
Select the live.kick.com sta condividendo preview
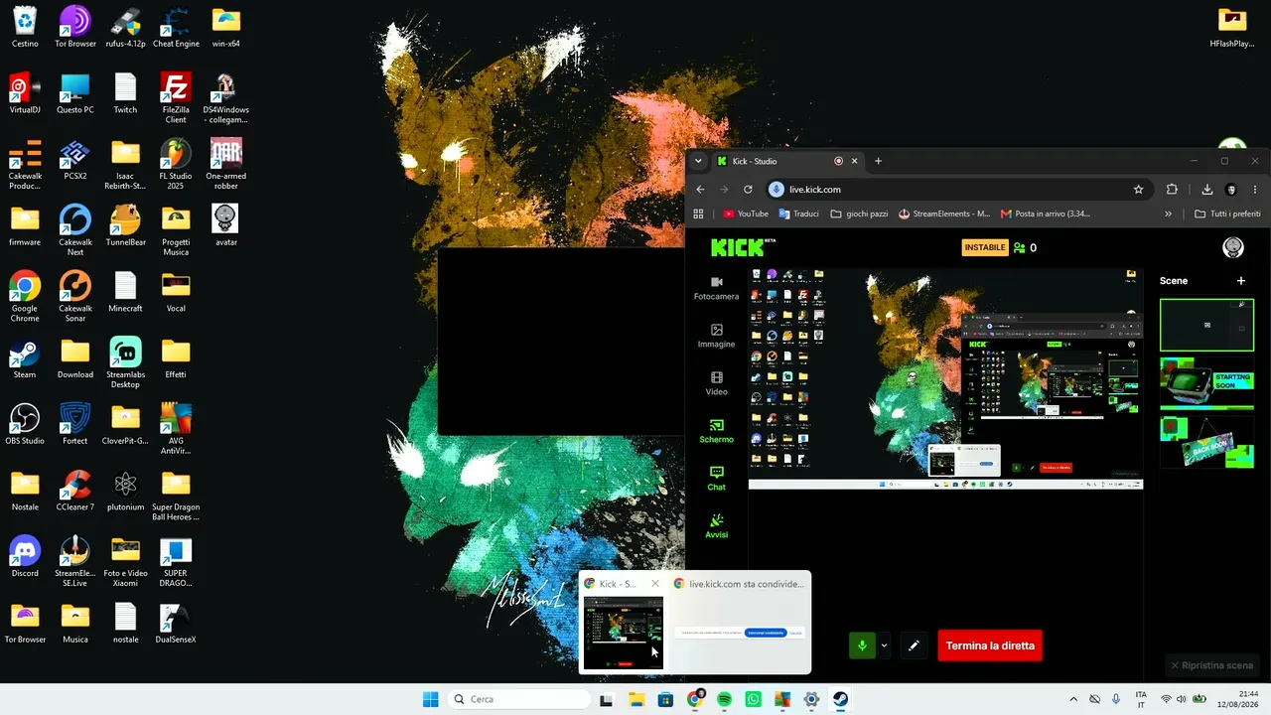740,624
